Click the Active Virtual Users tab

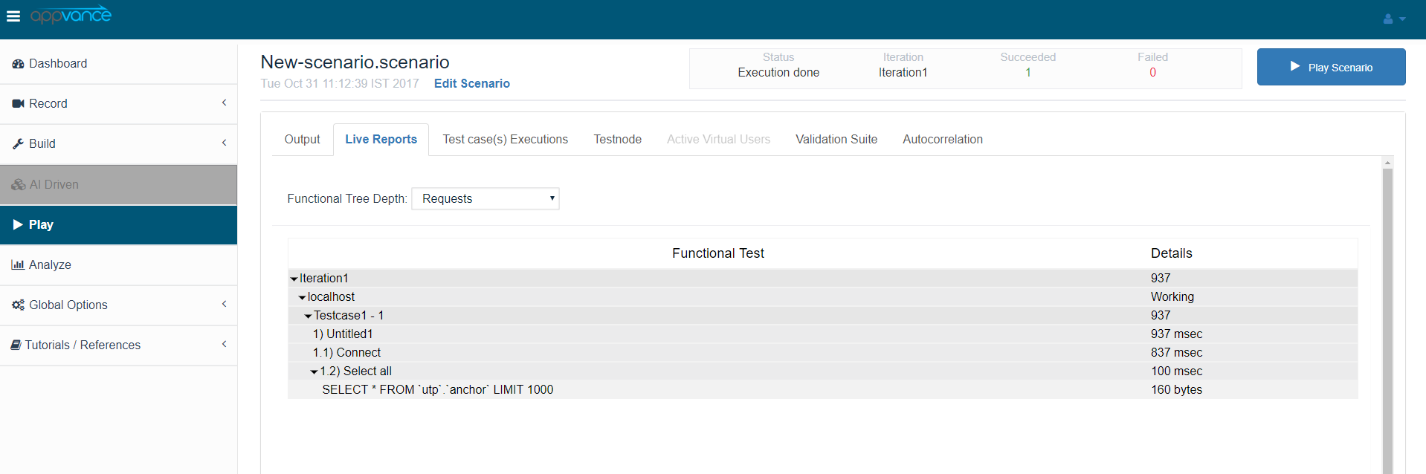click(719, 140)
